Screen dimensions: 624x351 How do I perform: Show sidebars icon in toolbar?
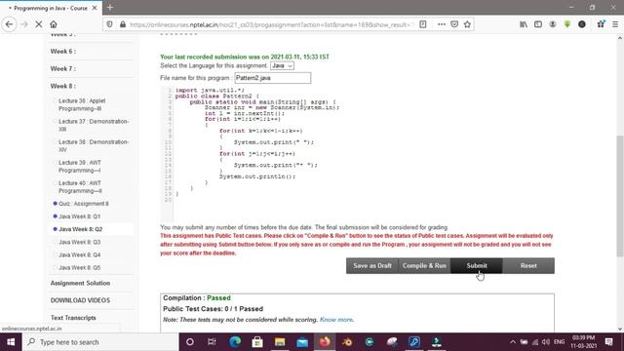click(538, 24)
